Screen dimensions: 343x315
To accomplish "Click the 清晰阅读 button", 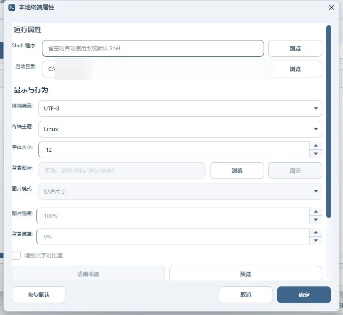I will pyautogui.click(x=88, y=274).
